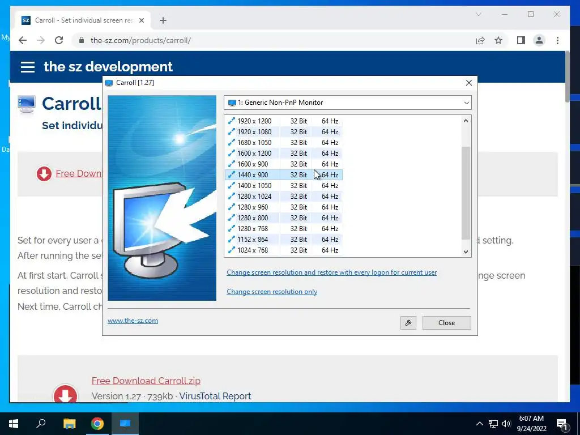The width and height of the screenshot is (580, 435).
Task: Click the resize icon beside 1024 x 768
Action: click(x=232, y=250)
